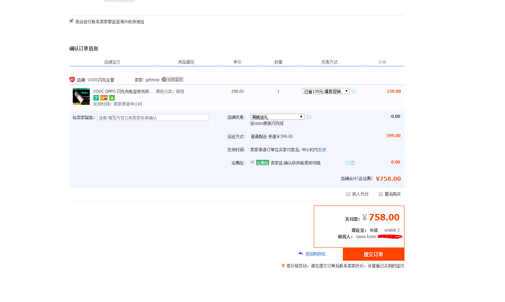Click the 提交订单 submit order button
Image resolution: width=505 pixels, height=302 pixels.
coord(373,254)
